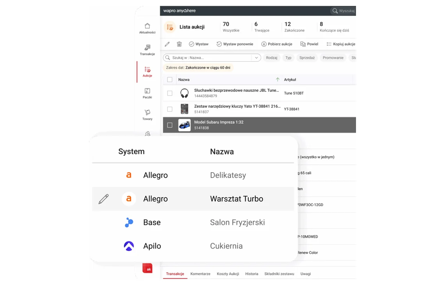Image resolution: width=445 pixels, height=285 pixels.
Task: Click the Yato tool set thumbnail
Action: click(185, 109)
